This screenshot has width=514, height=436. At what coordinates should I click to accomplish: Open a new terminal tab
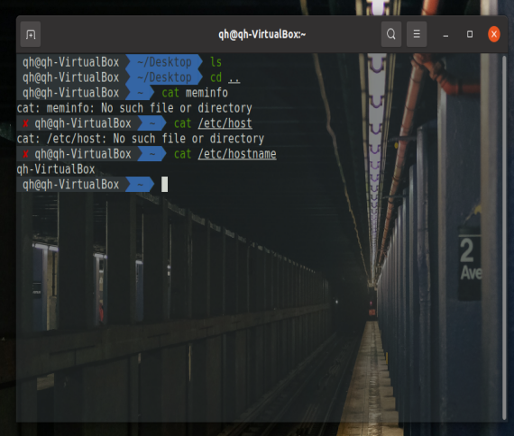[x=31, y=34]
